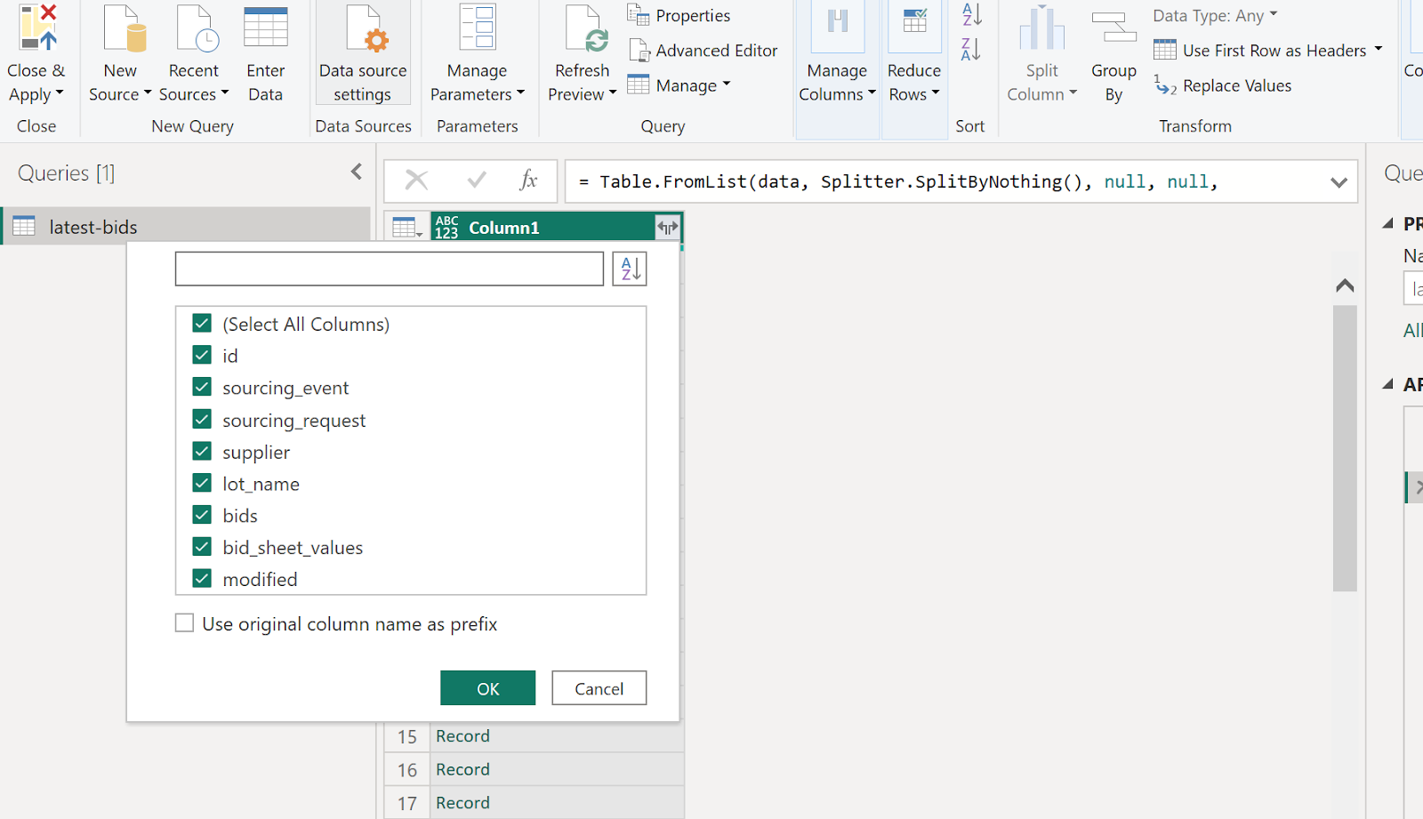Click Replace Values
This screenshot has height=819, width=1423.
pos(1223,85)
